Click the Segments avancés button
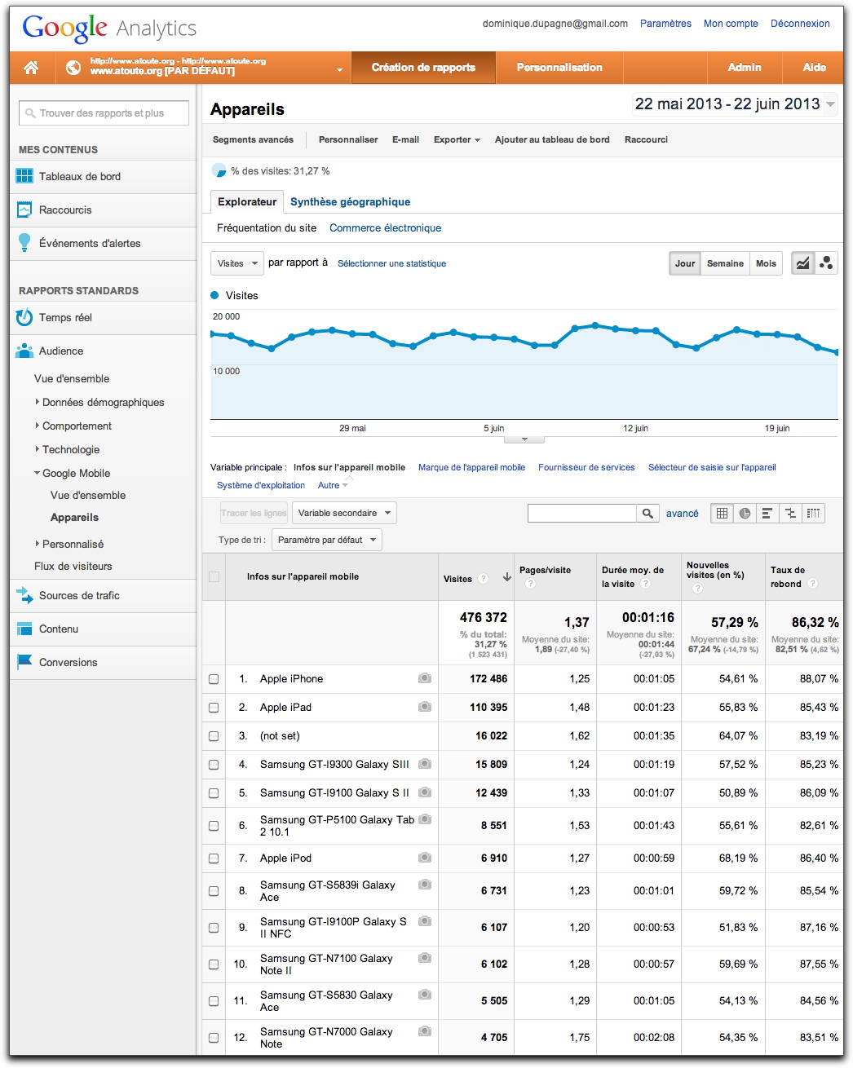853x1068 pixels. tap(253, 139)
